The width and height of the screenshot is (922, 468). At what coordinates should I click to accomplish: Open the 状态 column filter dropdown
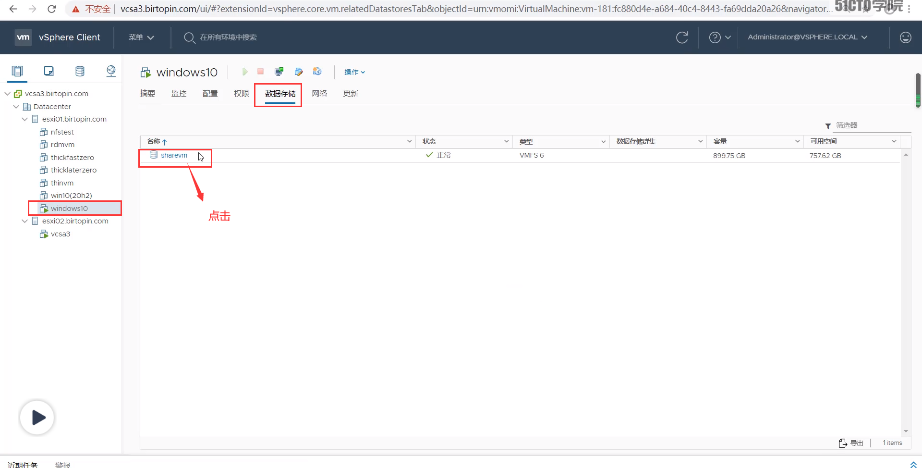[506, 141]
